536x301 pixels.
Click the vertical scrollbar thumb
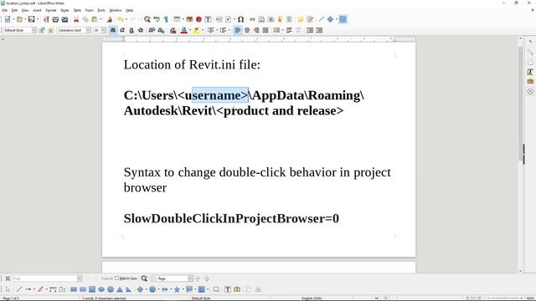coord(521,104)
